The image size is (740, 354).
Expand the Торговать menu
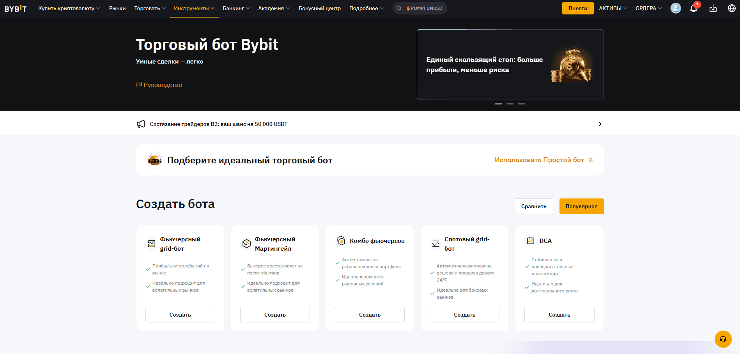click(150, 8)
